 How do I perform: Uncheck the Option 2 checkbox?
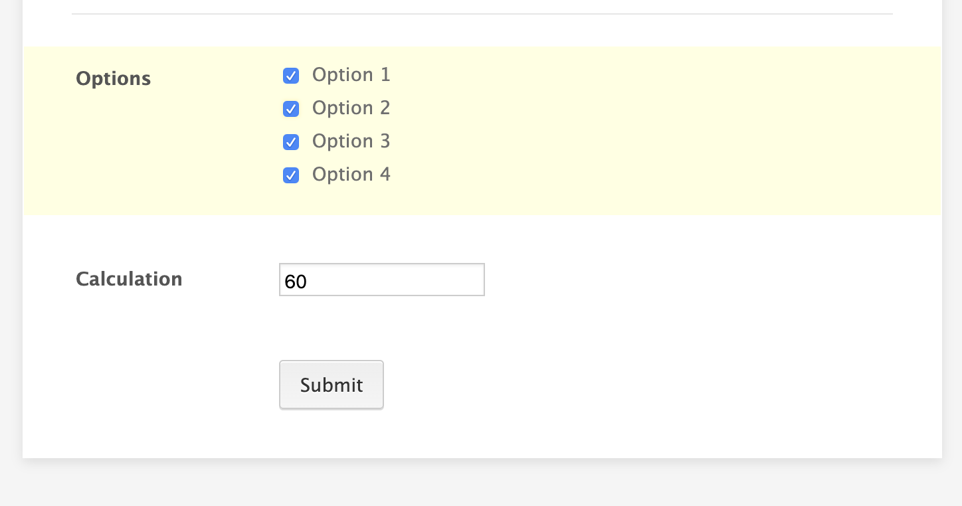point(291,109)
